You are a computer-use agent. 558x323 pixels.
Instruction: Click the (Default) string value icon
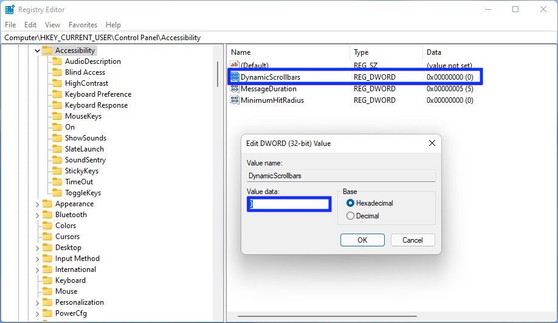pos(235,66)
